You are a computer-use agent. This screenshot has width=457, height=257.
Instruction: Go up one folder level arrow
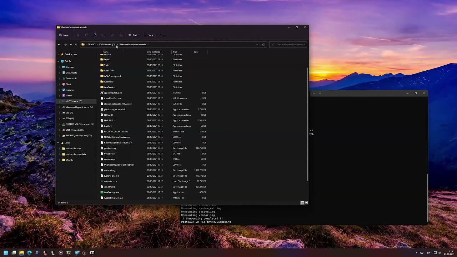tap(76, 45)
